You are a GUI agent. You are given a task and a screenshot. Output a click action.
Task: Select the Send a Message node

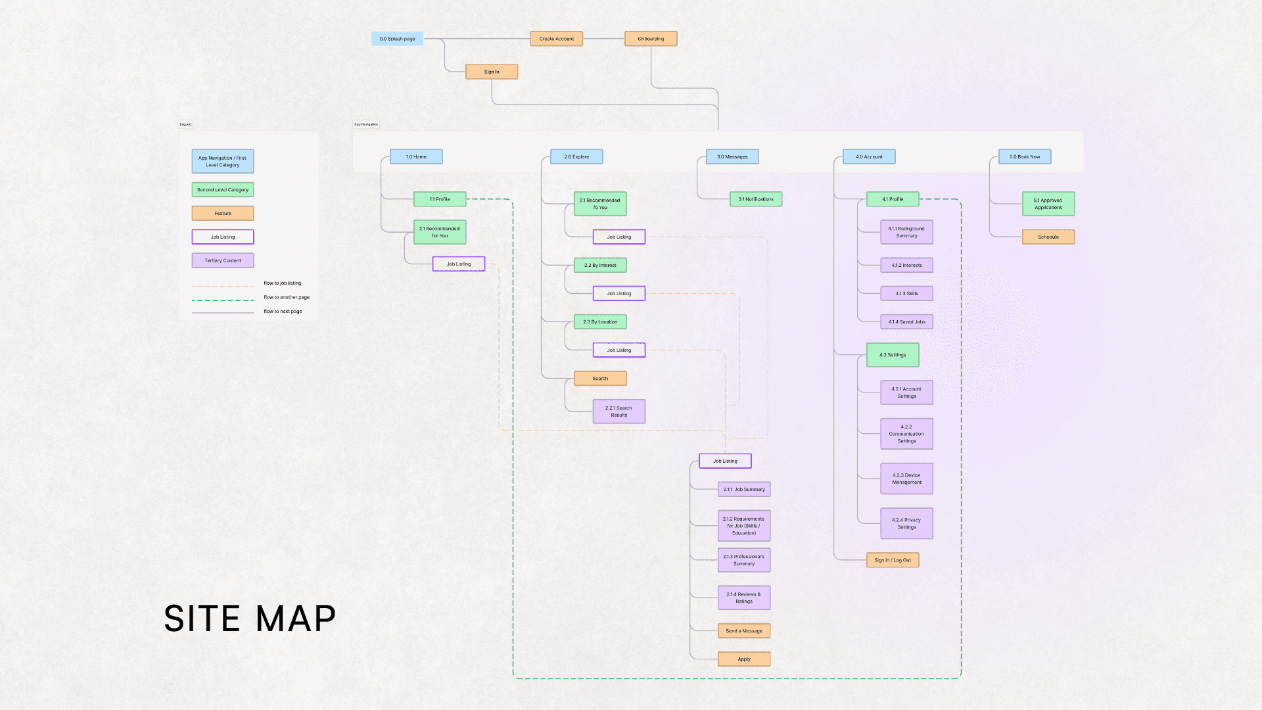(x=743, y=630)
